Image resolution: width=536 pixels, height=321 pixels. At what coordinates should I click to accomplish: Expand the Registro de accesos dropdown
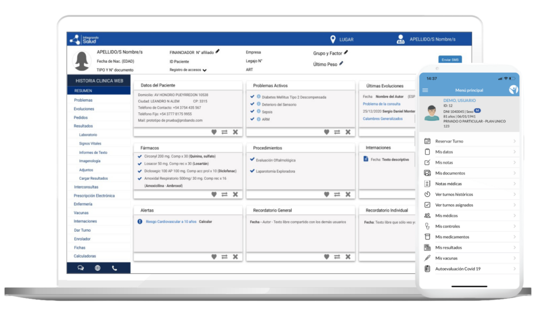pyautogui.click(x=204, y=70)
